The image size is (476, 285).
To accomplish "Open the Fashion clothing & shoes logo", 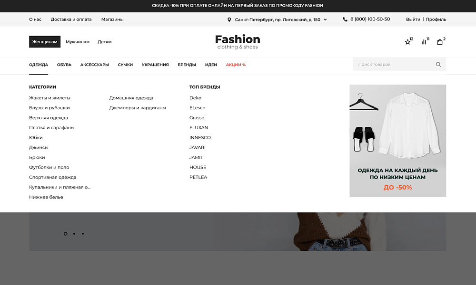I will [x=238, y=41].
